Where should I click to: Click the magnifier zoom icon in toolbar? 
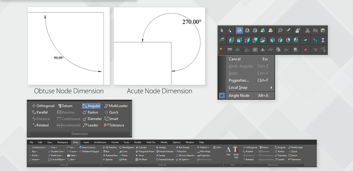[280, 30]
